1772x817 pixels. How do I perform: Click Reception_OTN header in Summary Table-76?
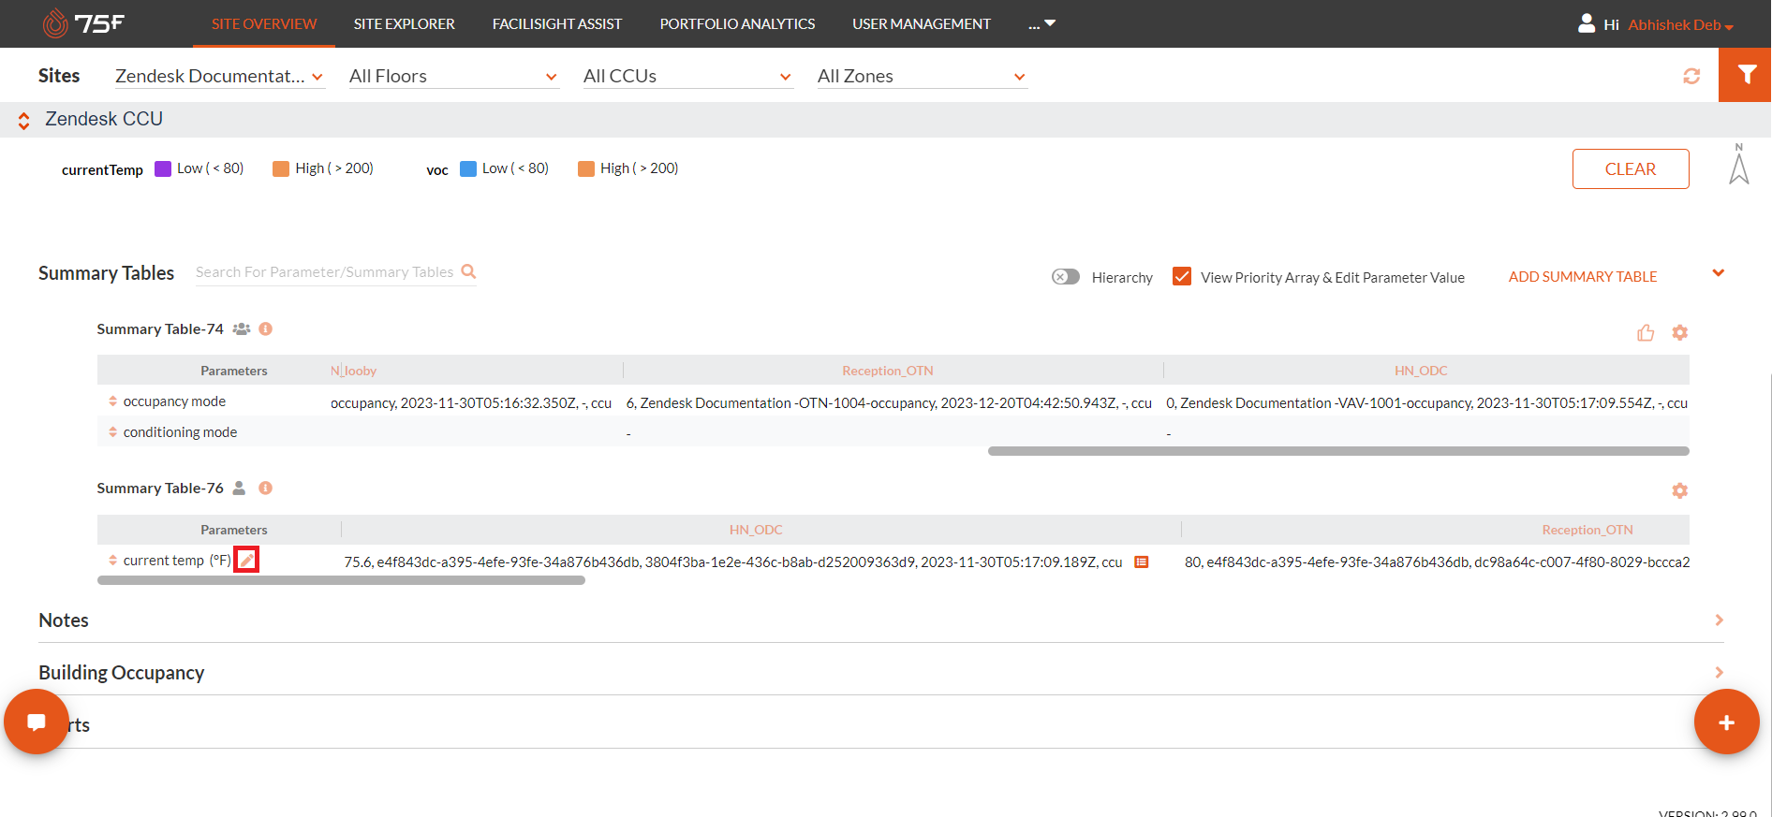click(x=1587, y=530)
